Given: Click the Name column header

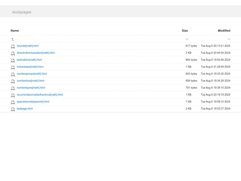Looking at the screenshot, I should (x=15, y=31).
